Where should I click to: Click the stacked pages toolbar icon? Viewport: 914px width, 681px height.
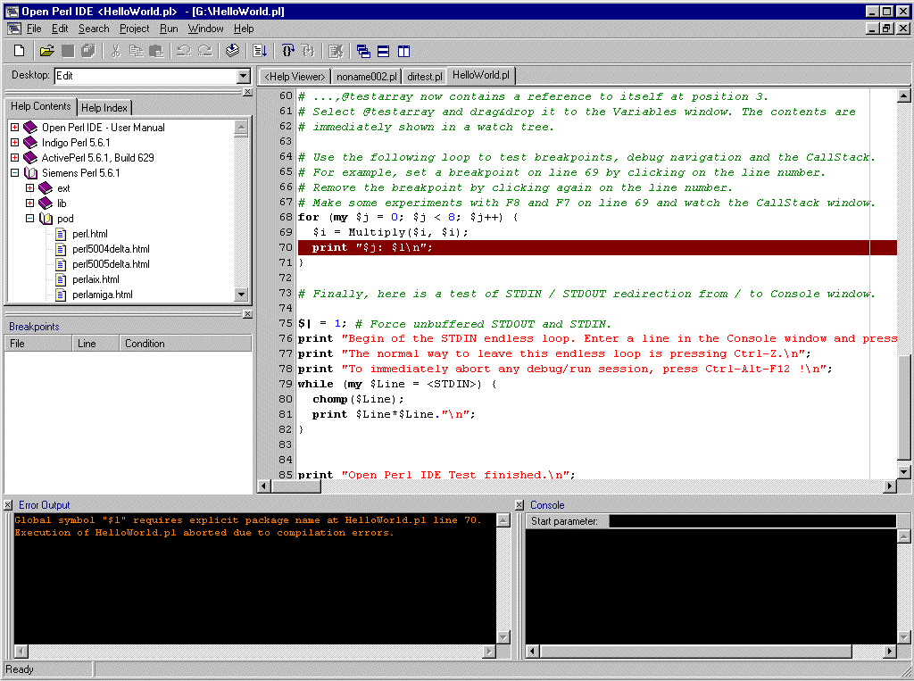232,51
